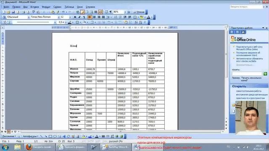Screen dimensions: 269x151
Task: Open the Формат menu
Action: [46, 7]
